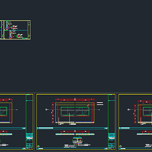
Task: Select the green window frame in the right sheet
Action: pyautogui.click(x=147, y=111)
